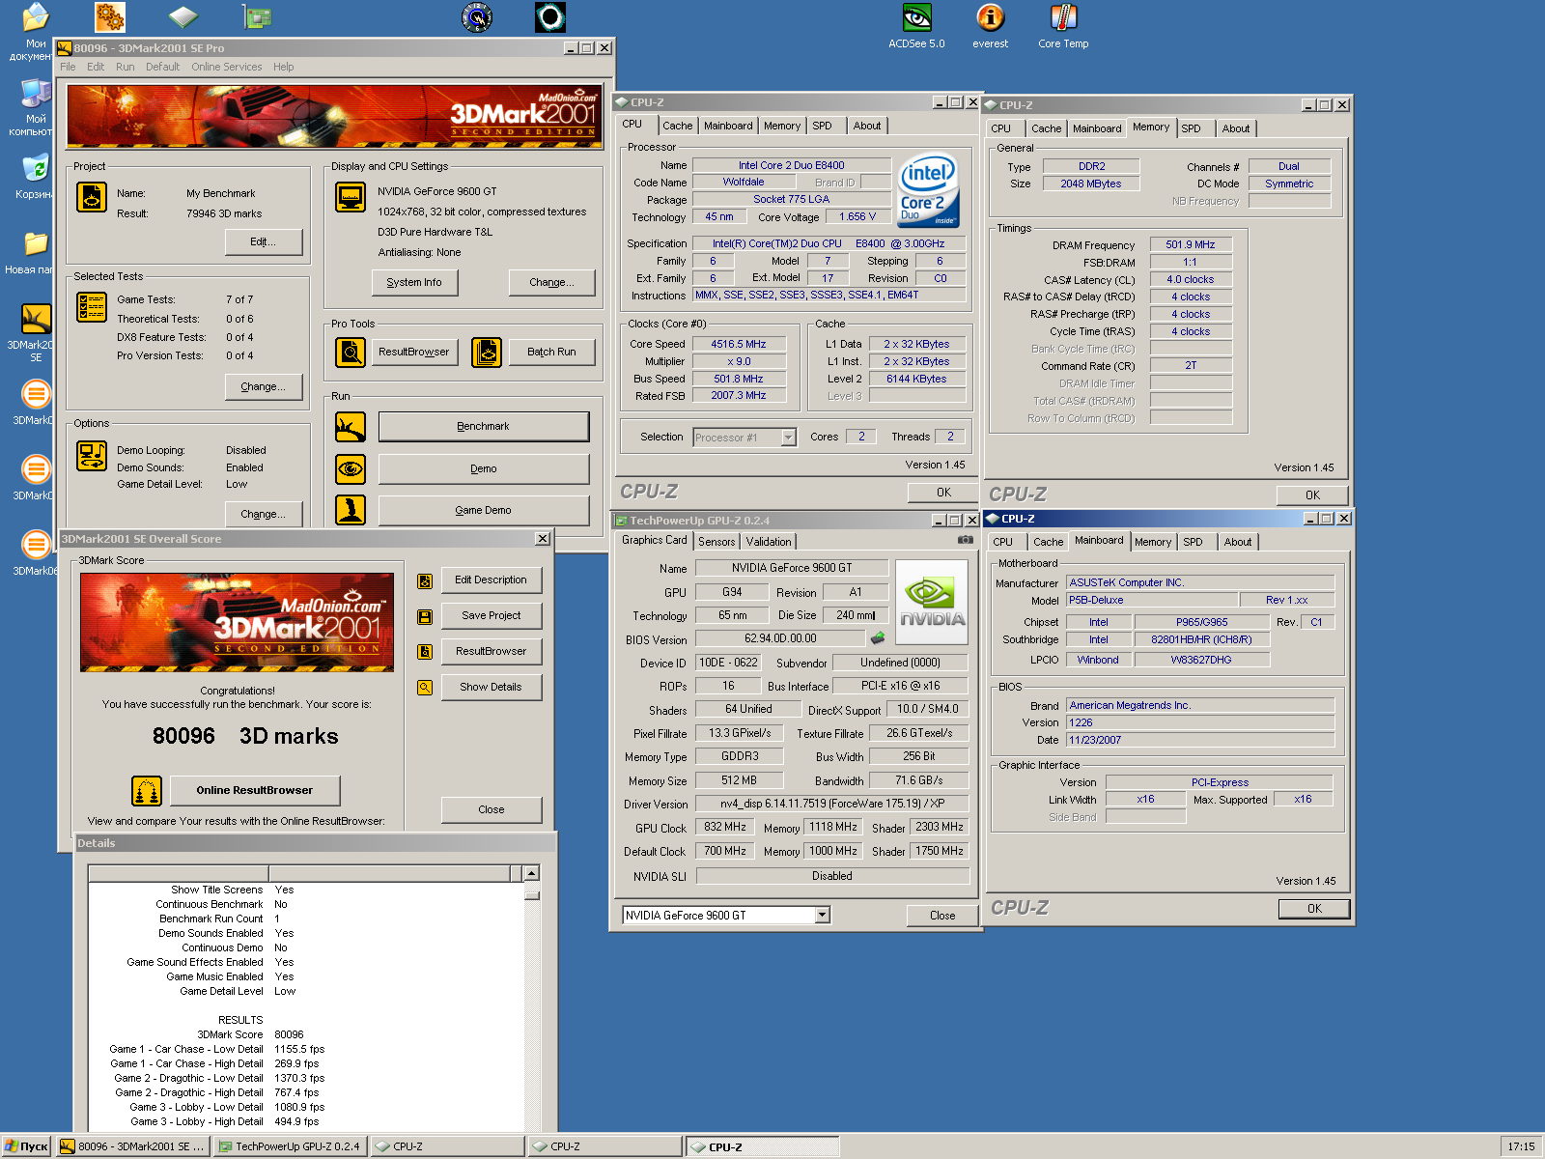Click the Save Project floppy icon
1545x1159 pixels.
425,616
